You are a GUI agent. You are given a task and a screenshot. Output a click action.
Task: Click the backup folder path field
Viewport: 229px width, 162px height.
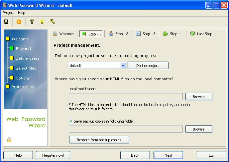[126, 129]
